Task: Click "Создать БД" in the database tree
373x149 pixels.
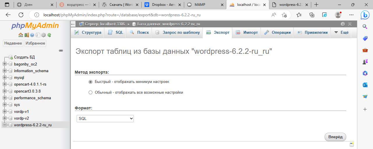Action: (24, 57)
